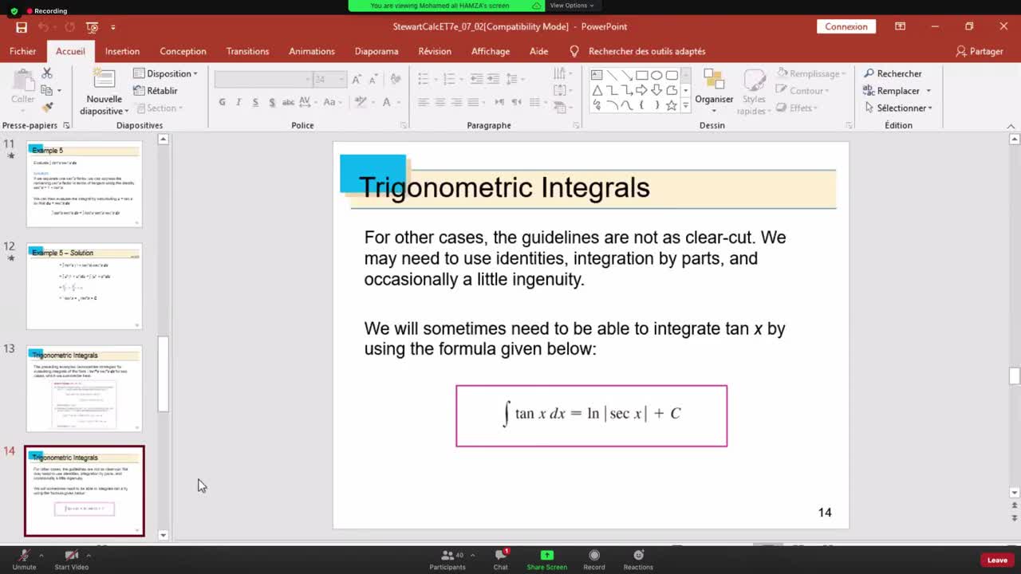
Task: Click the Zoom Share Screen button
Action: point(546,560)
